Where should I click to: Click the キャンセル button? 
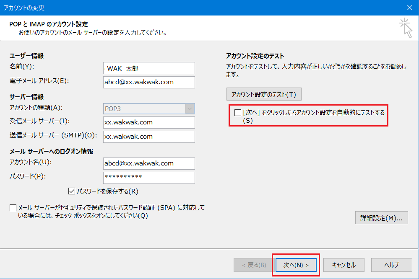click(x=344, y=265)
